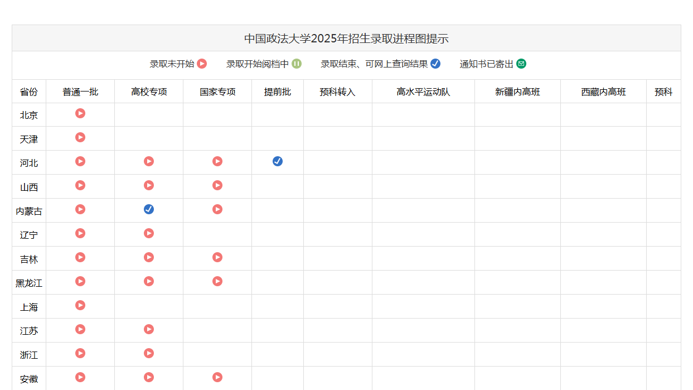The image size is (693, 390).
Task: Click 吉林 国家专项 status icon
Action: pos(217,257)
